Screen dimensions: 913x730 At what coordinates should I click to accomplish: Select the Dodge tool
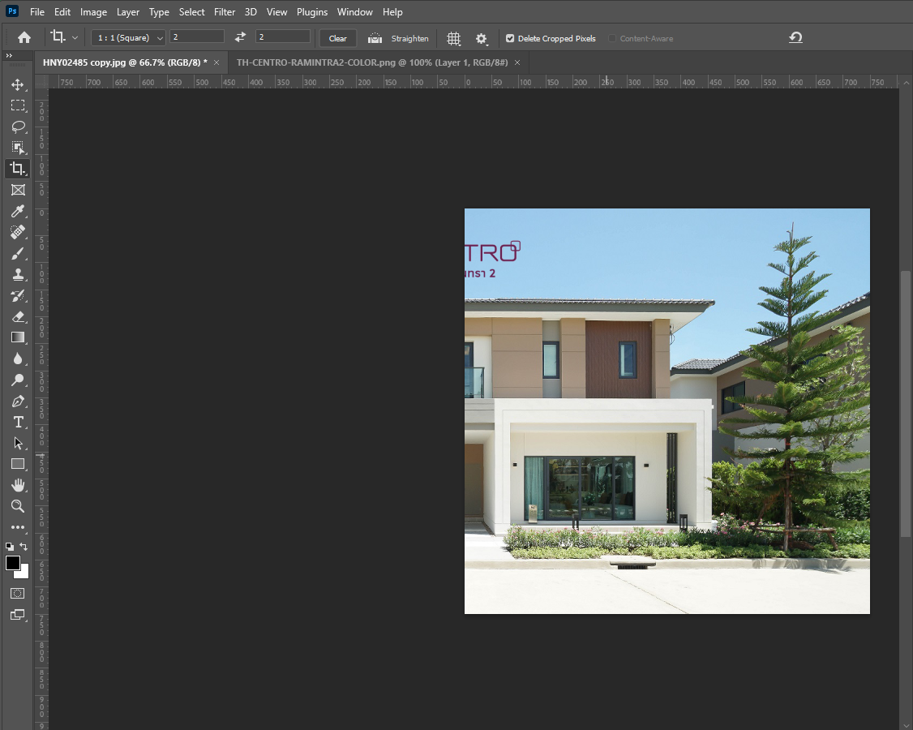point(18,380)
